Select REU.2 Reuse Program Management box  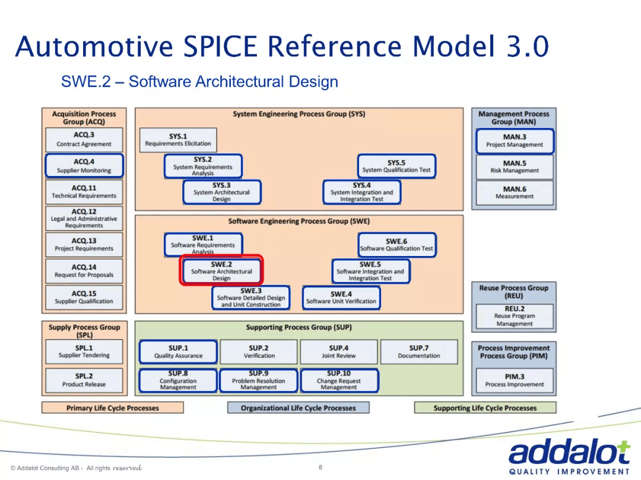(515, 316)
